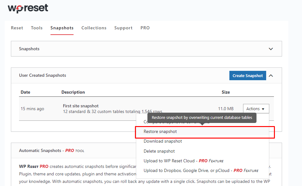Click the Date column header
This screenshot has height=186, width=302.
click(x=26, y=92)
